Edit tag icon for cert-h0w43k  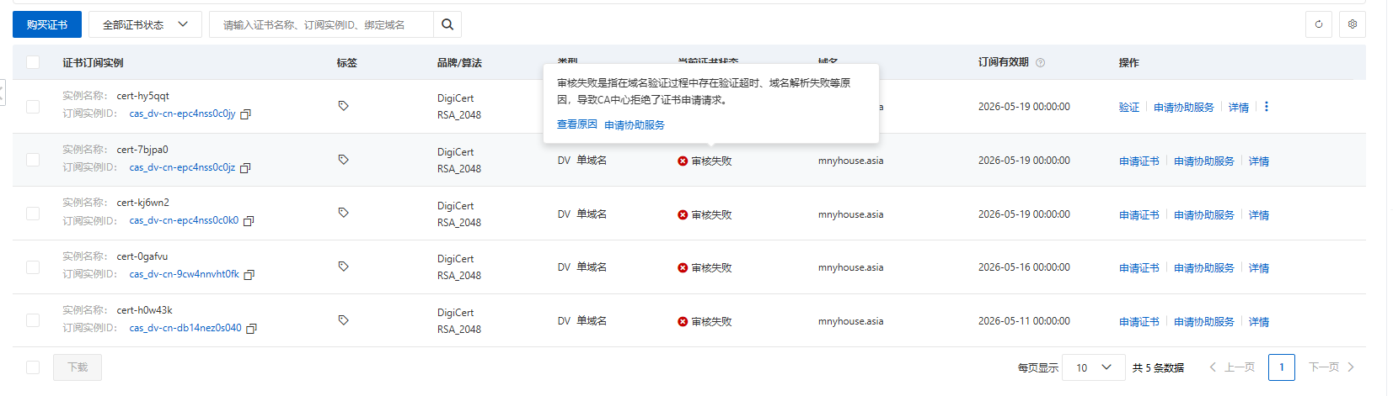click(x=343, y=320)
